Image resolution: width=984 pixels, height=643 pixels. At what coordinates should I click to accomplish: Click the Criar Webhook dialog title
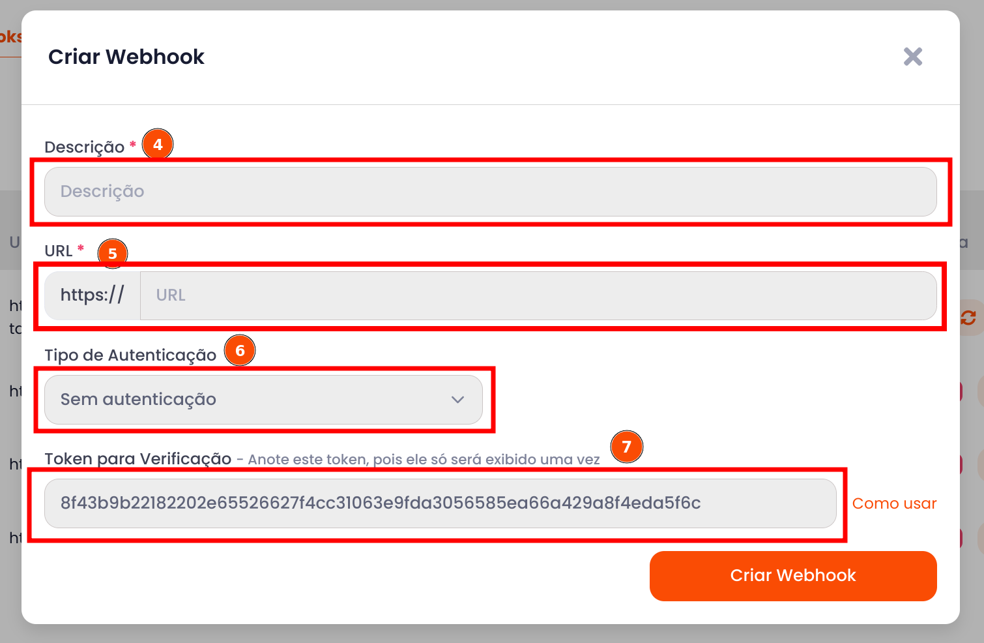[x=126, y=57]
